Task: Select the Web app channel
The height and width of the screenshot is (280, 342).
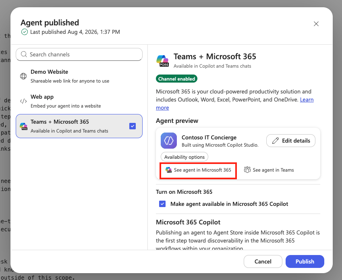Action: 79,101
